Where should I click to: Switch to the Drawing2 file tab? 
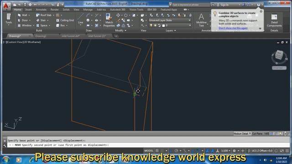pos(41,36)
